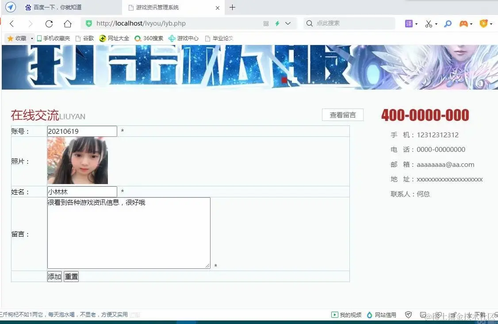This screenshot has height=324, width=498.
Task: Click the 在线交流 heading
Action: coord(35,115)
